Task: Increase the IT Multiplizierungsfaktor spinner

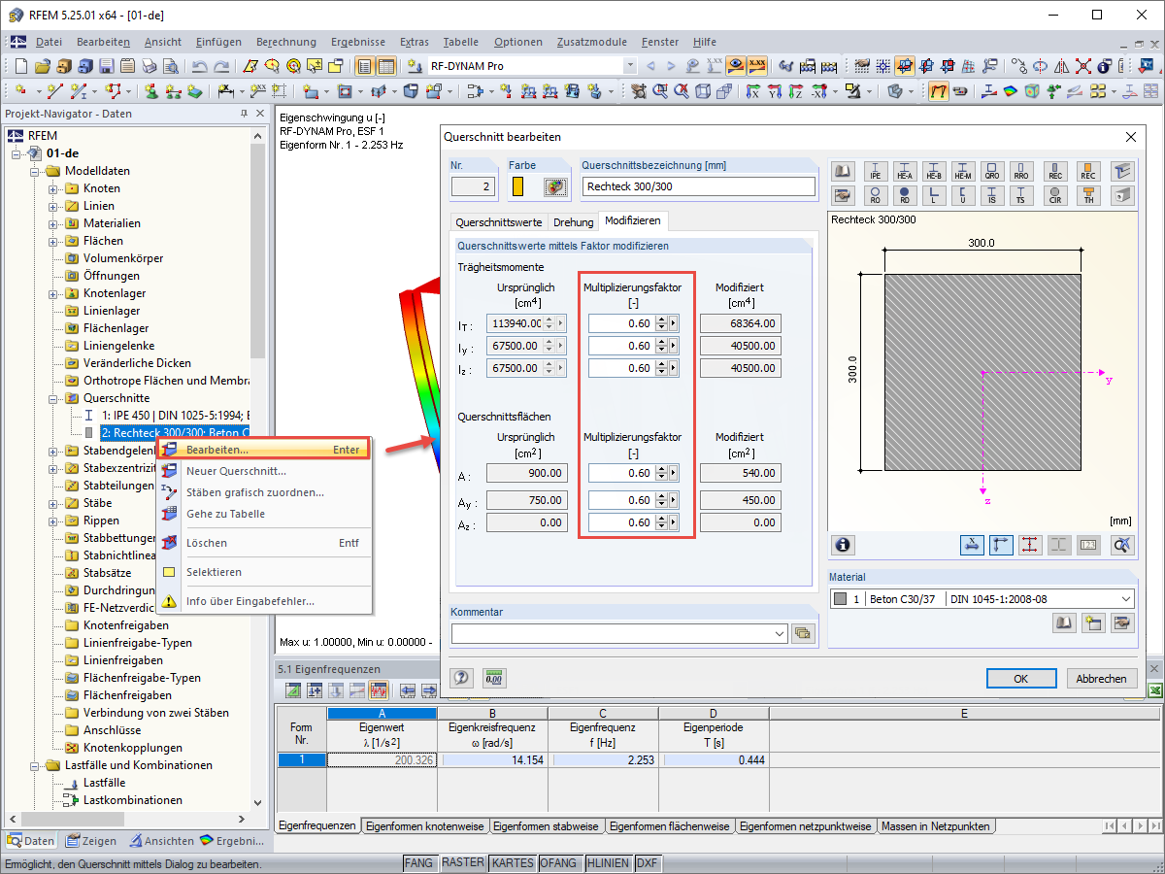Action: (x=661, y=319)
